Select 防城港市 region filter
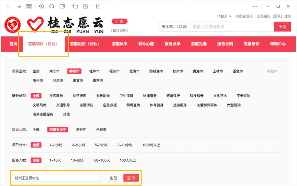Image resolution: width=297 pixels, height=186 pixels. click(x=156, y=71)
